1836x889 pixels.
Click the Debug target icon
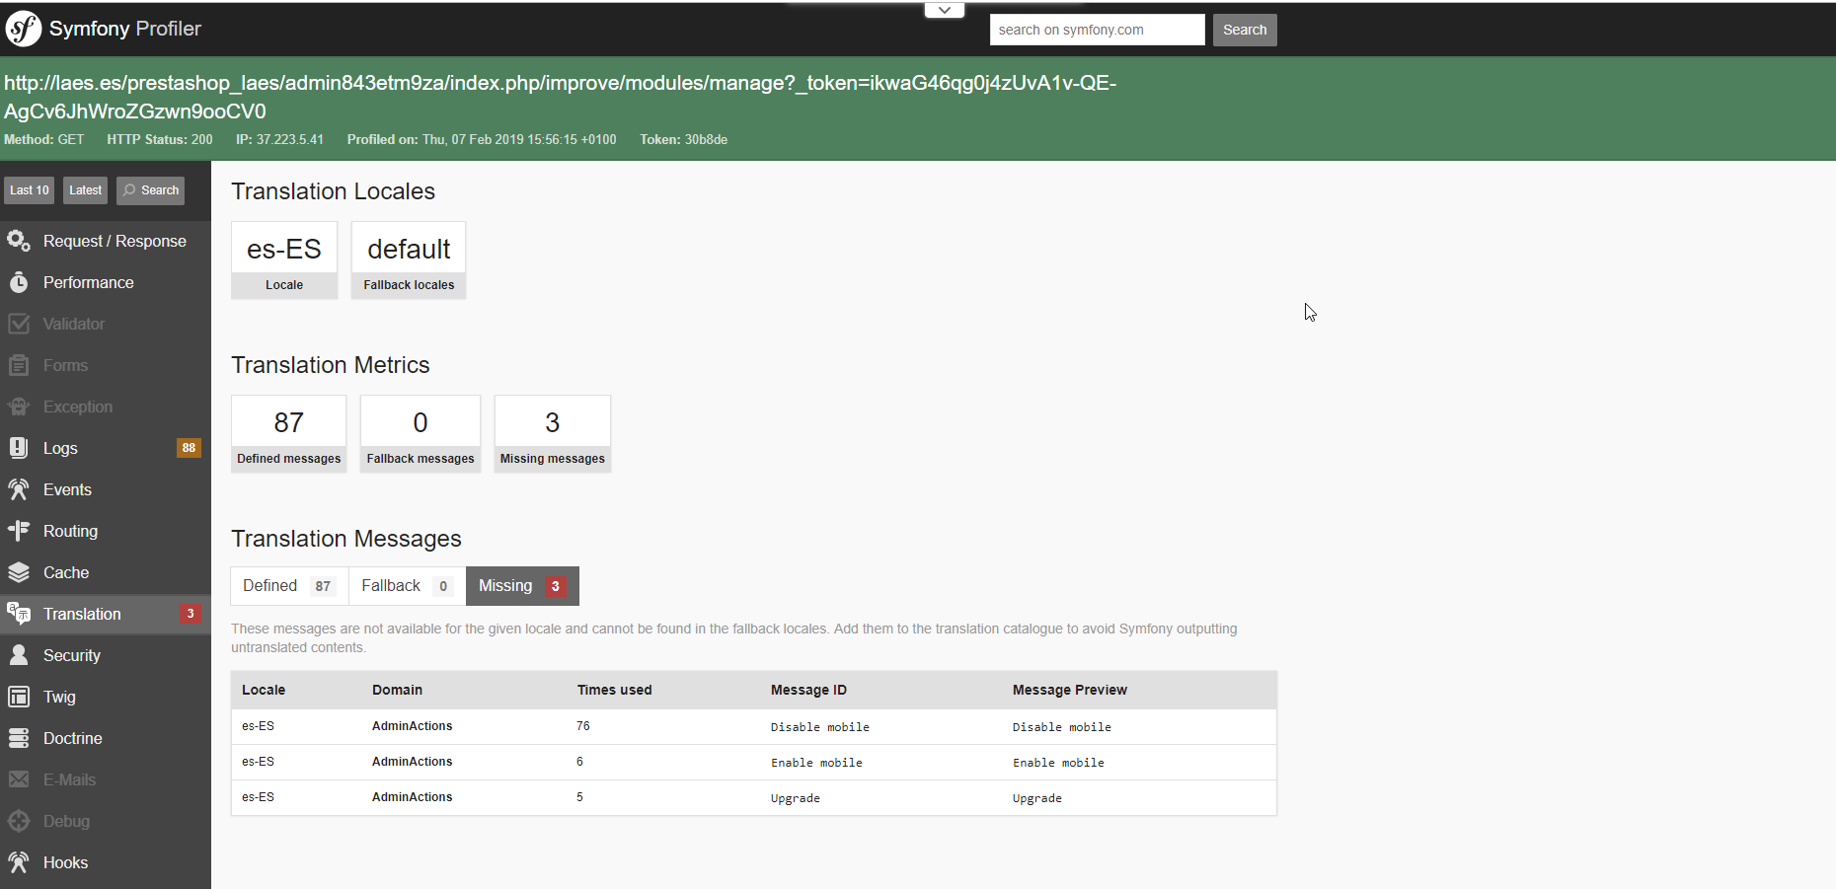19,821
